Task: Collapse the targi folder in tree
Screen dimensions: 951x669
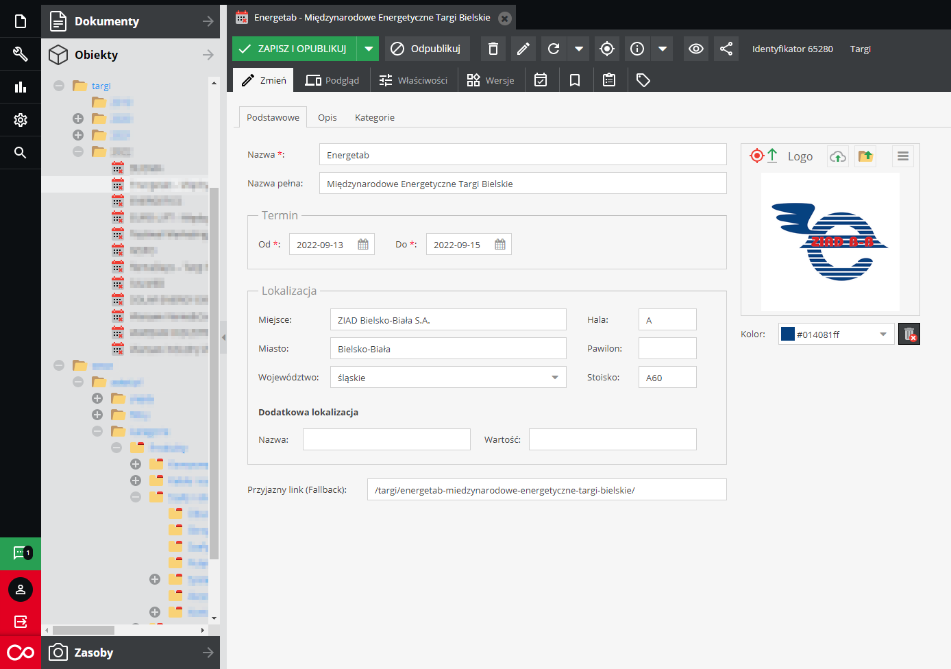Action: pos(59,86)
